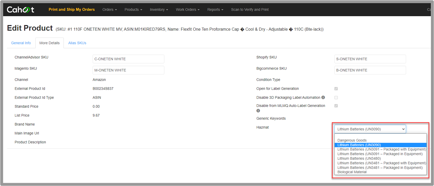Choose UN3481 Packaged with Equipment option

pyautogui.click(x=380, y=163)
